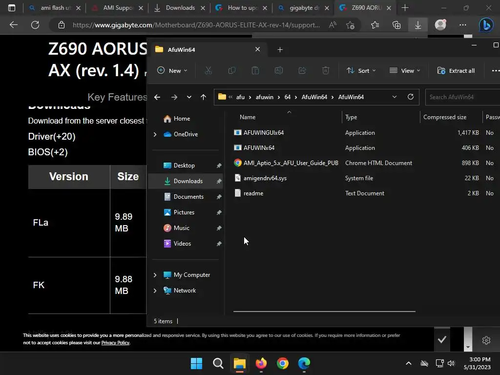Click the Rename icon in Explorer toolbar
Viewport: 500px width, 375px height.
point(279,70)
